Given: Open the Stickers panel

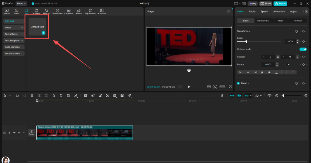Looking at the screenshot, I should (36, 11).
